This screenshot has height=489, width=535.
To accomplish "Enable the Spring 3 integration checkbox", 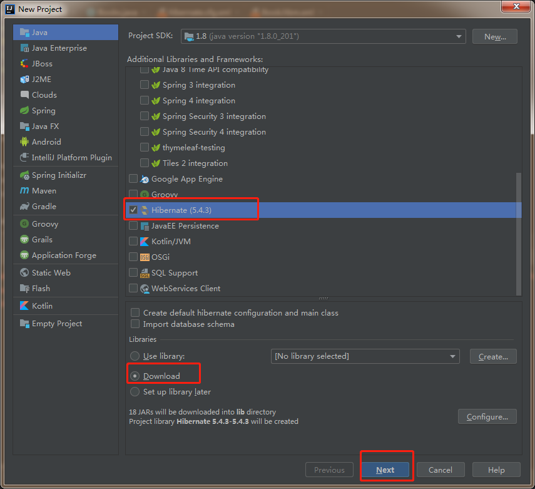I will pos(145,85).
